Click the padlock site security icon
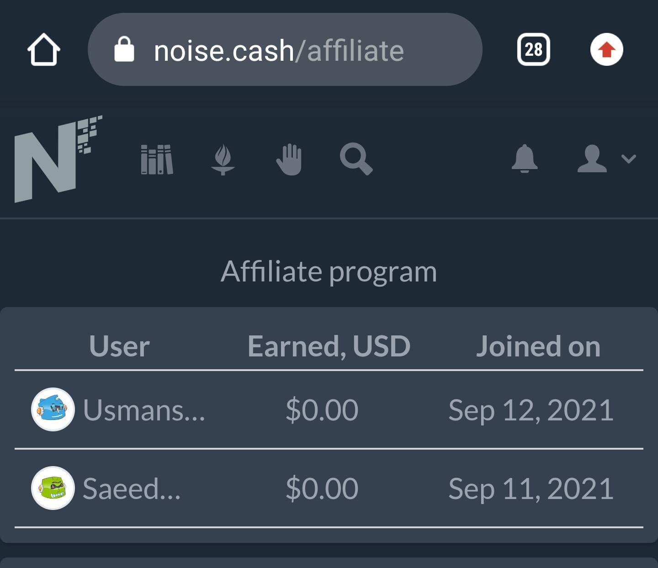This screenshot has width=658, height=568. coord(124,49)
